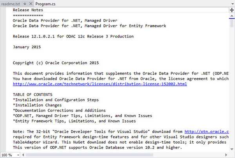Open the document tab overflow list arrow
Image resolution: width=235 pixels, height=158 pixels.
coord(232,4)
